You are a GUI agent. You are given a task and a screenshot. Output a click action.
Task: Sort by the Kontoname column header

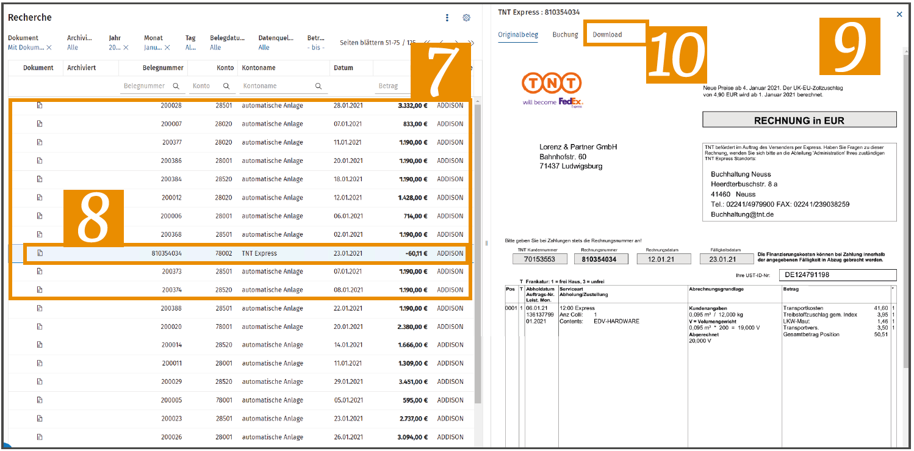[x=259, y=68]
